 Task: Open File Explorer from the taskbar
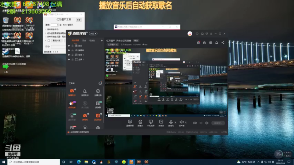(x=86, y=162)
